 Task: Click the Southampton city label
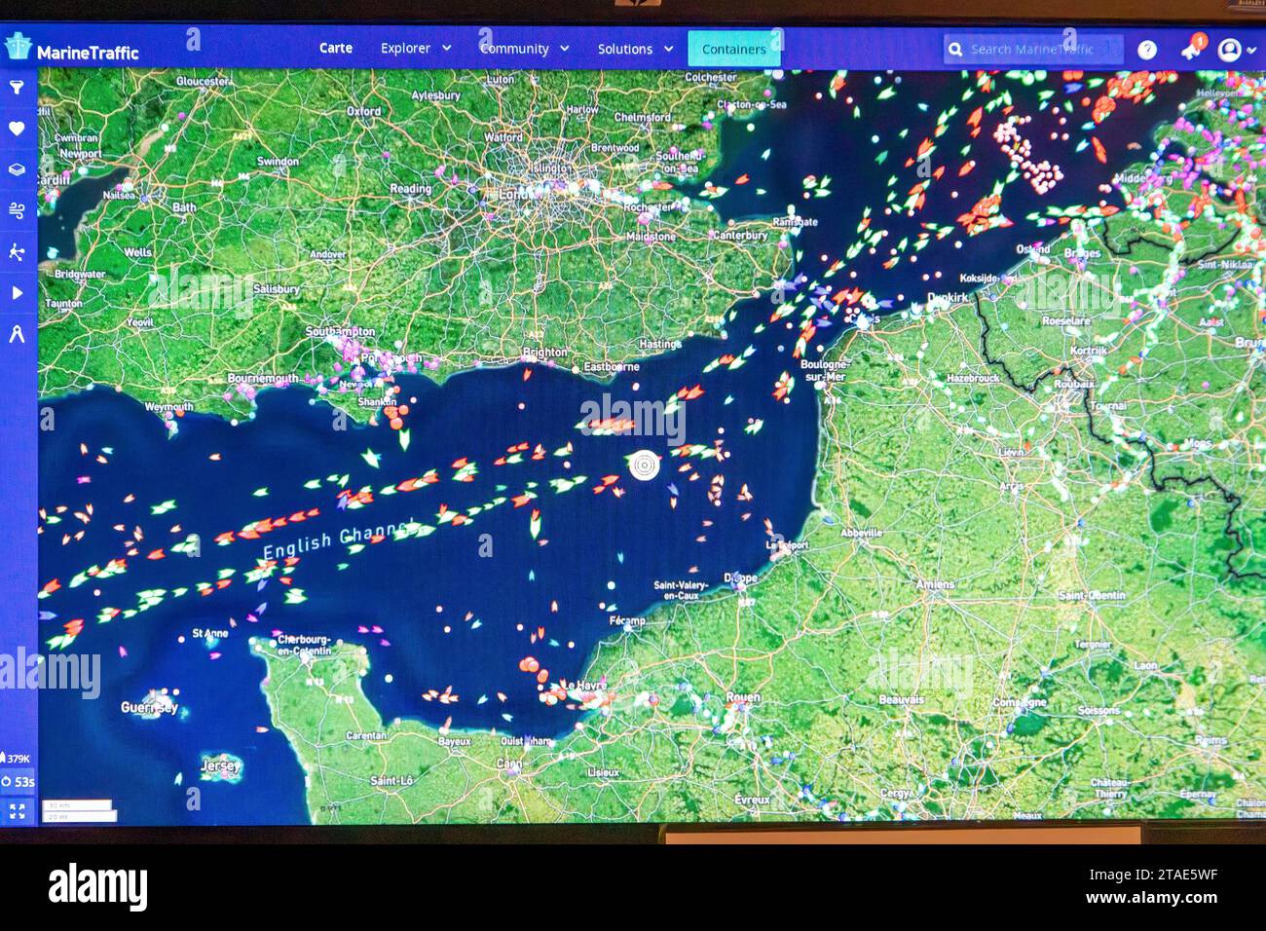click(x=340, y=331)
